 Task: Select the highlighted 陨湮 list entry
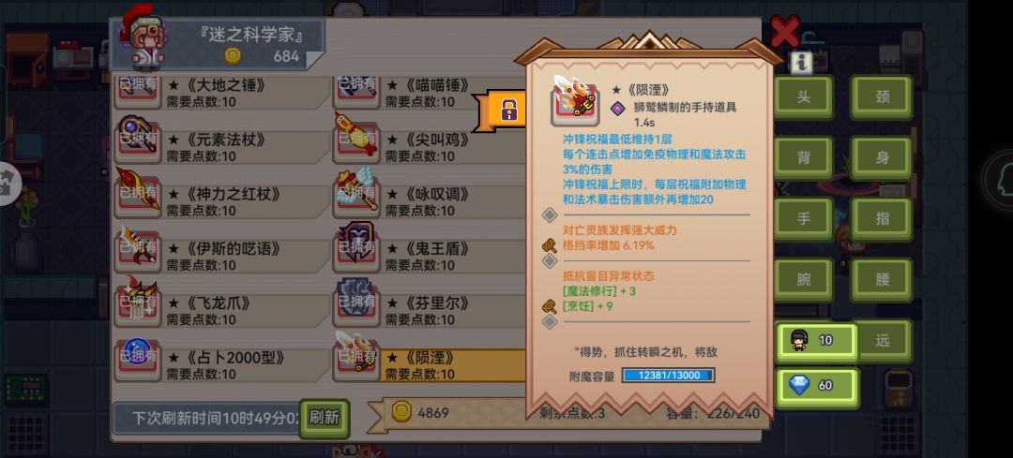pyautogui.click(x=452, y=366)
